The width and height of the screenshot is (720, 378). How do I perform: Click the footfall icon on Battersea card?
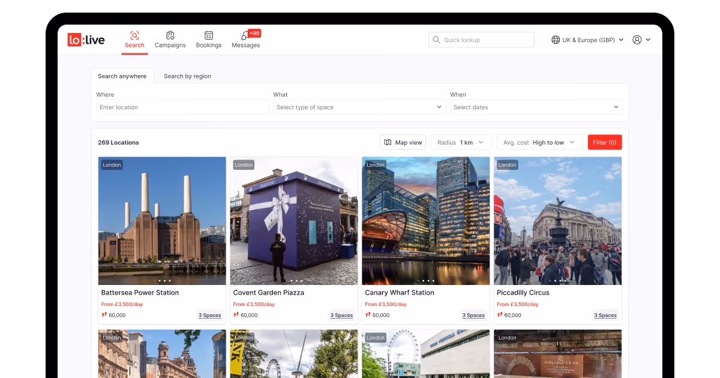tap(104, 314)
